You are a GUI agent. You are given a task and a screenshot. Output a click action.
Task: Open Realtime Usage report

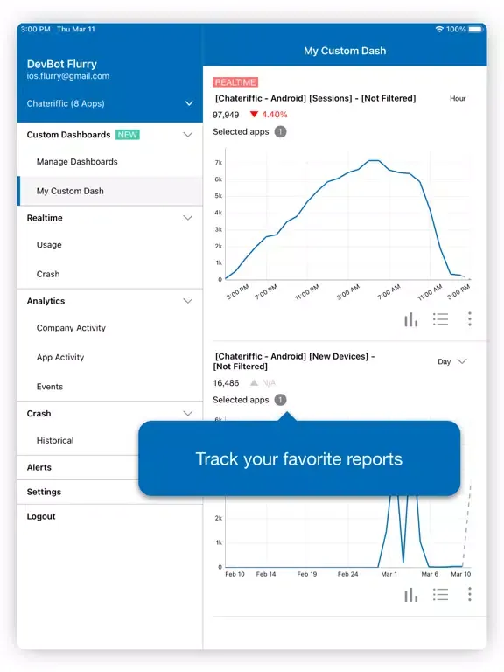(x=109, y=245)
